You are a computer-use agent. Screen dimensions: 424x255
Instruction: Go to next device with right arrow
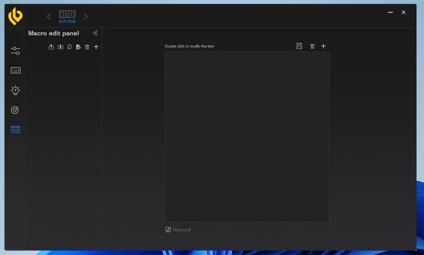click(x=86, y=16)
